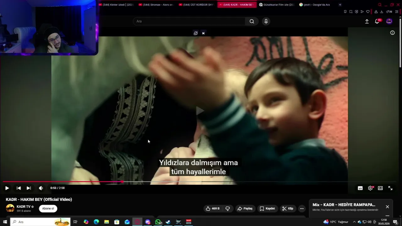Share video via Paylaş button
Screen dimensions: 402x226
[x=245, y=208]
